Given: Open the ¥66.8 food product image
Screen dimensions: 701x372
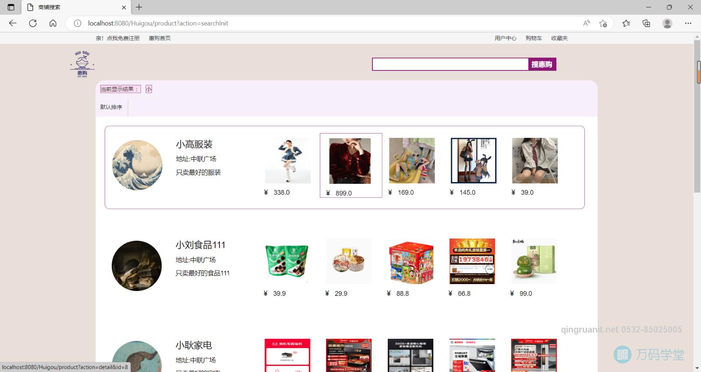Looking at the screenshot, I should 472,261.
